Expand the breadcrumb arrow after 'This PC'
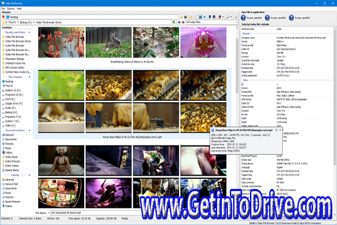337x225 pixels. point(18,22)
